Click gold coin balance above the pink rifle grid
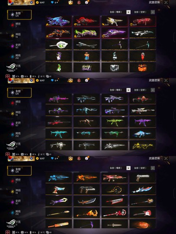The image size is (176, 234). (40, 81)
